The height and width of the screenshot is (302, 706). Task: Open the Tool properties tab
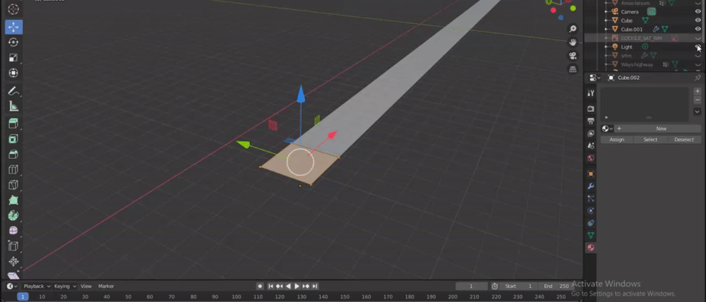[x=591, y=92]
